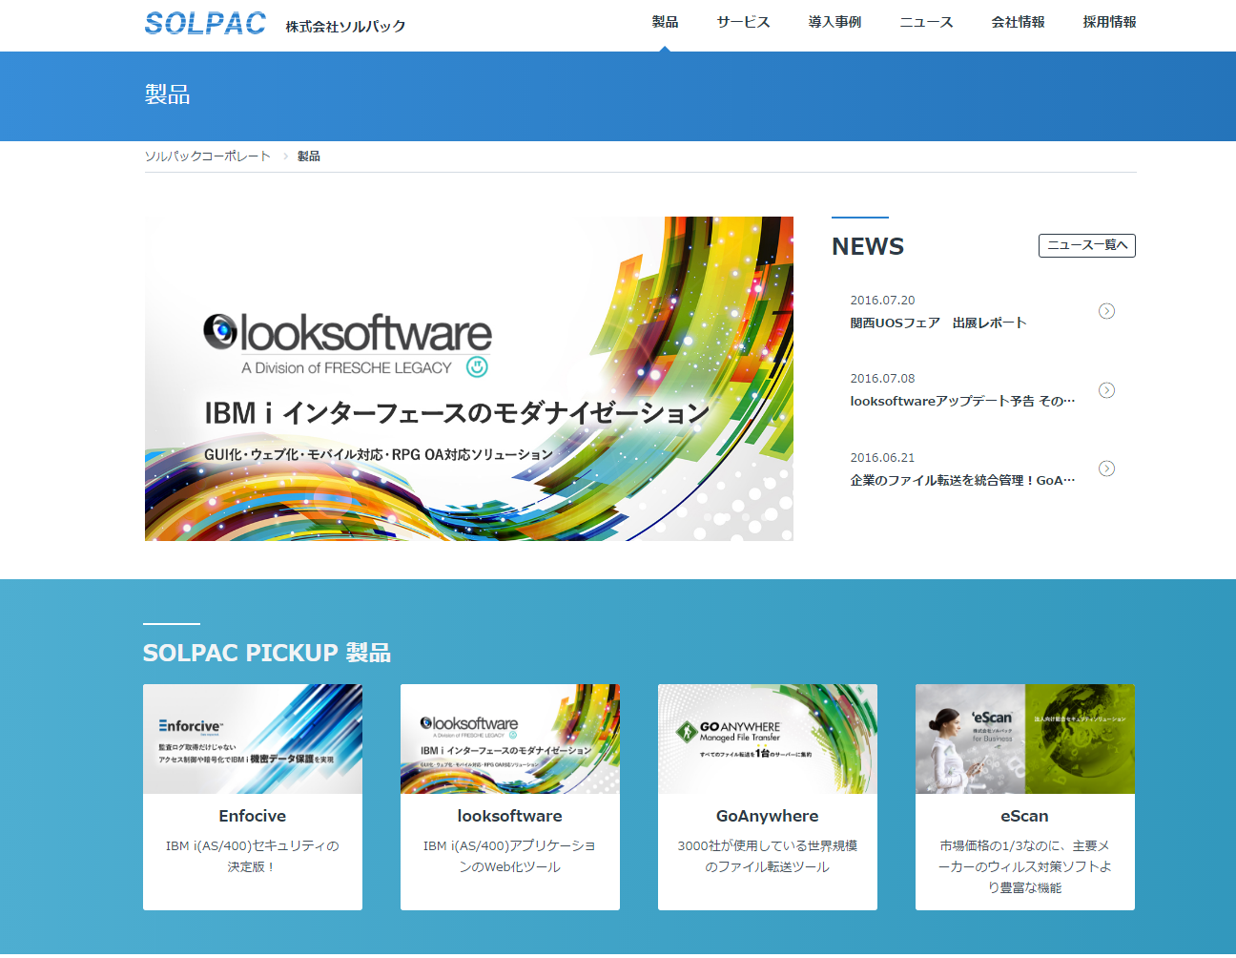Go to ソルパックコーポレート breadcrumb link
This screenshot has height=958, width=1236.
(208, 156)
